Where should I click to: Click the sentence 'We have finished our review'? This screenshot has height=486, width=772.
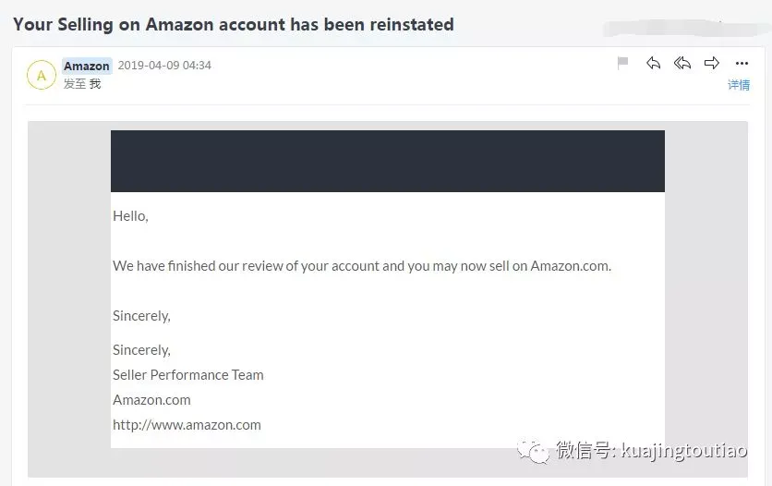(362, 266)
